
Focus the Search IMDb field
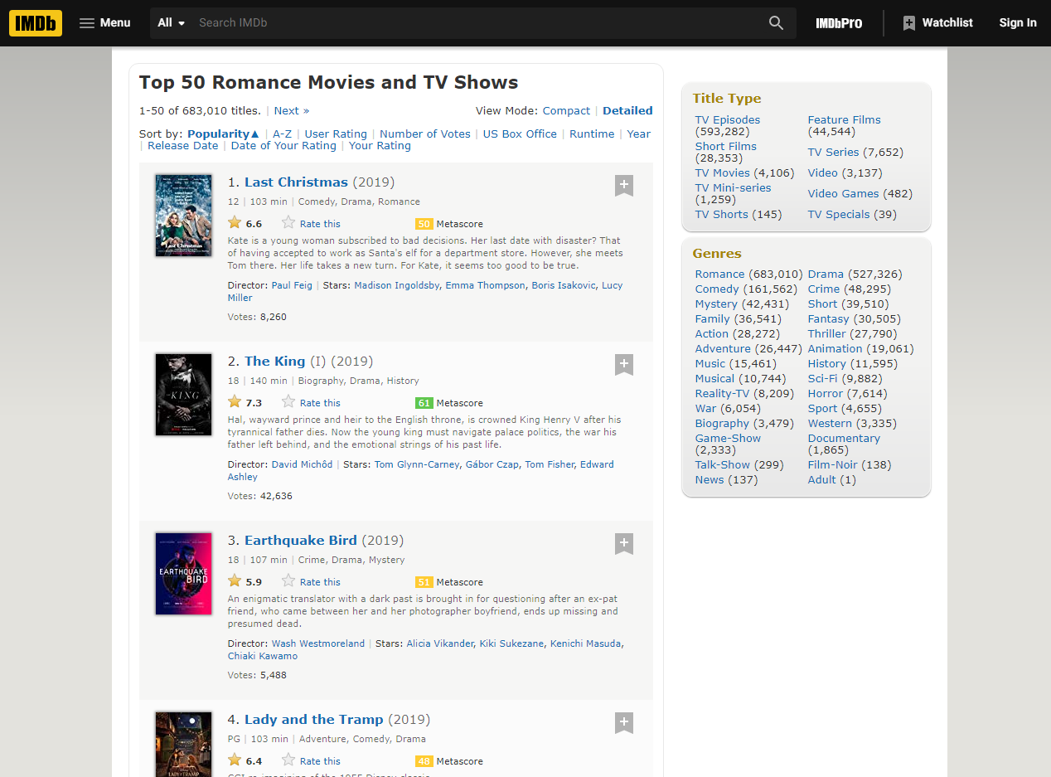coord(477,23)
